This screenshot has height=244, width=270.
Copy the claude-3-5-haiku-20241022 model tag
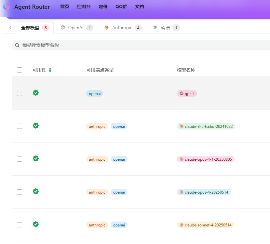206,126
